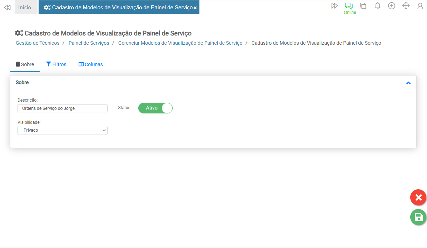
Task: Open the notifications bell
Action: 377,6
